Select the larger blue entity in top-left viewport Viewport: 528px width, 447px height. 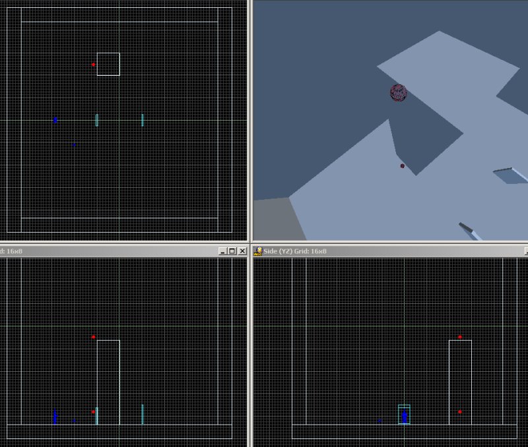(55, 120)
